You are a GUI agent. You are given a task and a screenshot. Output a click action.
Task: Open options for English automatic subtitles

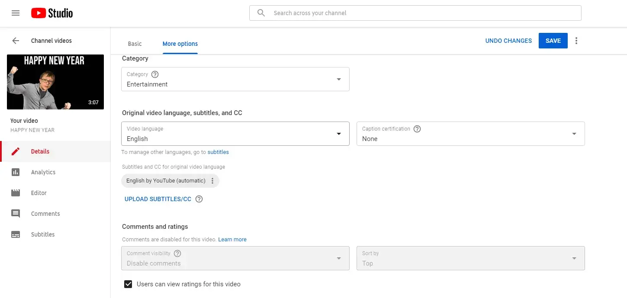click(x=212, y=181)
